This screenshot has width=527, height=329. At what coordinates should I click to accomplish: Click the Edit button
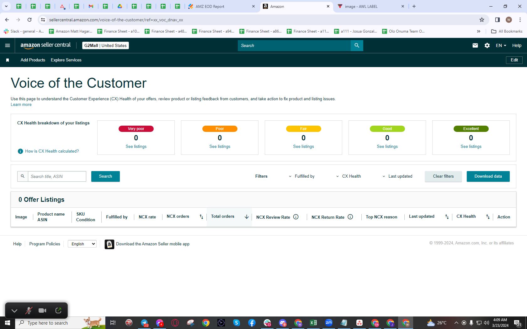coord(514,60)
